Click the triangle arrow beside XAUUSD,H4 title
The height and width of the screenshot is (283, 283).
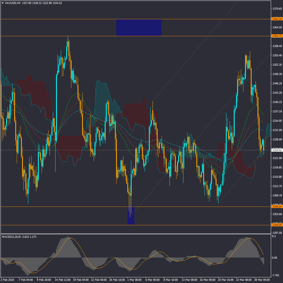tap(3, 3)
